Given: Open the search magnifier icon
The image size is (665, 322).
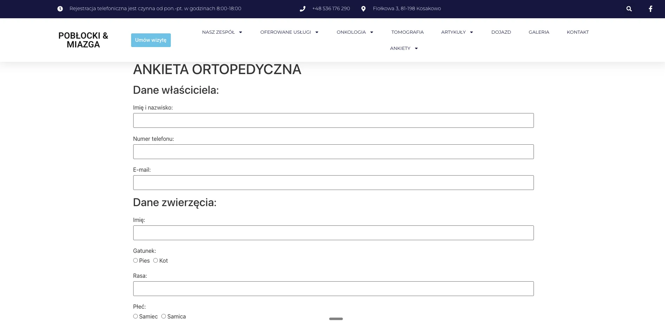Looking at the screenshot, I should click(x=629, y=9).
